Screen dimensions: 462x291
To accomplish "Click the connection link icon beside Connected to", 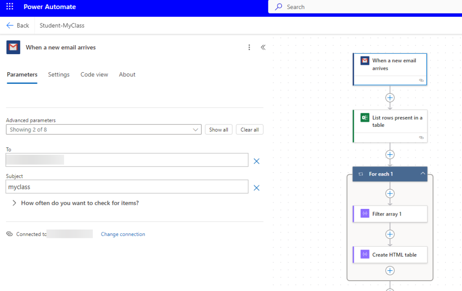I will [x=9, y=234].
